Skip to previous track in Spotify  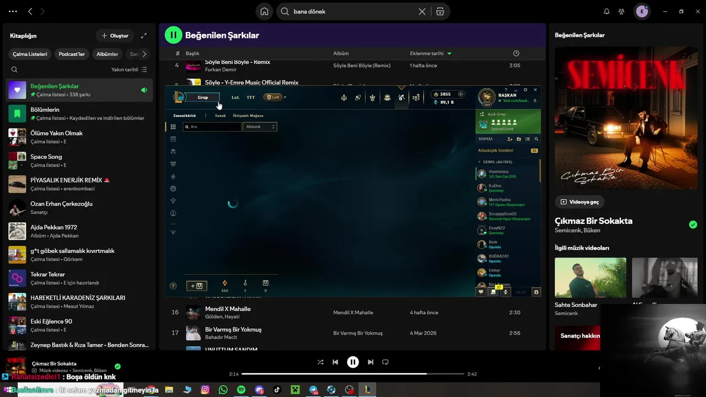335,362
